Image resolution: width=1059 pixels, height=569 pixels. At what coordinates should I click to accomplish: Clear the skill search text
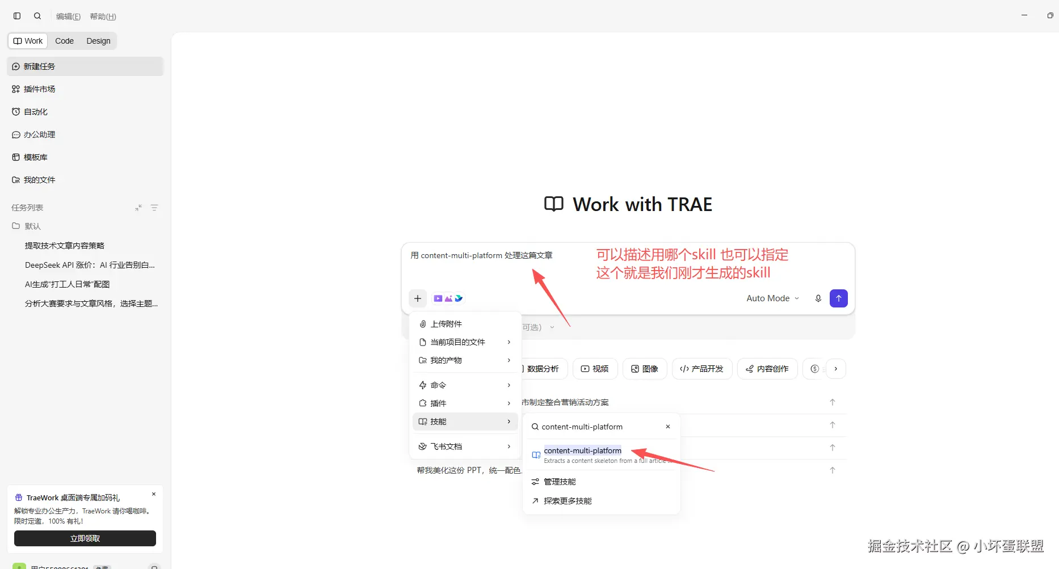point(668,427)
